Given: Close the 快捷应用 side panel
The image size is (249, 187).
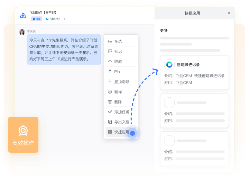Looking at the screenshot, I should (x=229, y=13).
